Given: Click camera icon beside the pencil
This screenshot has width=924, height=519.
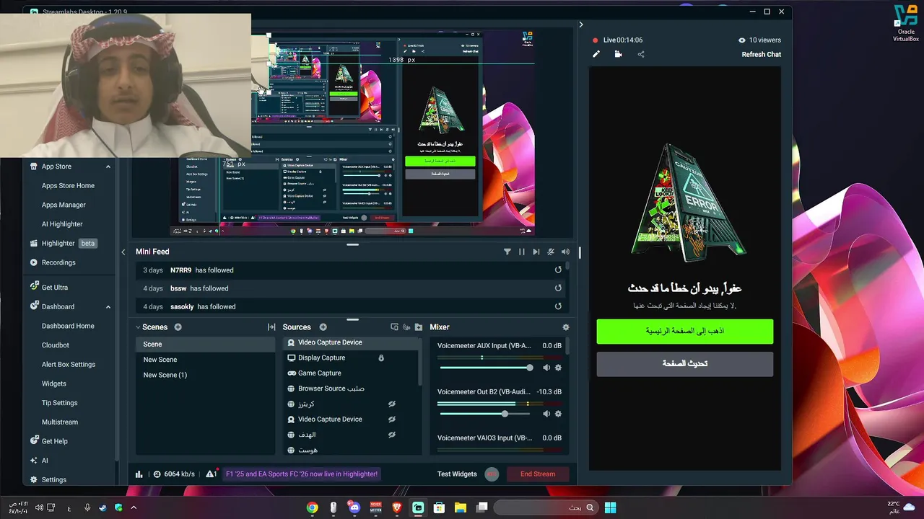Looking at the screenshot, I should [618, 54].
